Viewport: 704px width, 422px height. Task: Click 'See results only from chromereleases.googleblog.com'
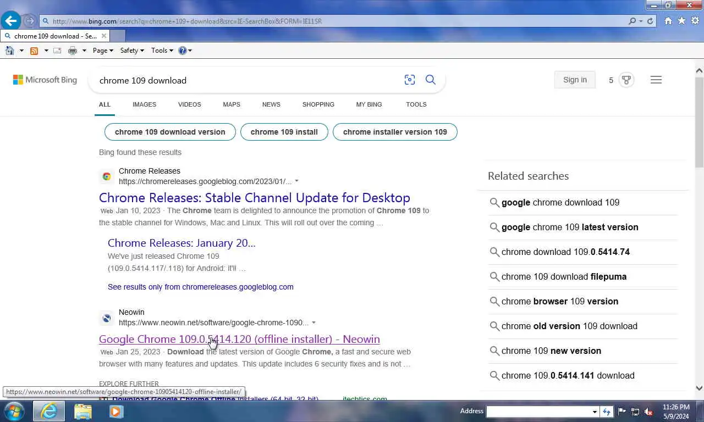click(x=201, y=287)
